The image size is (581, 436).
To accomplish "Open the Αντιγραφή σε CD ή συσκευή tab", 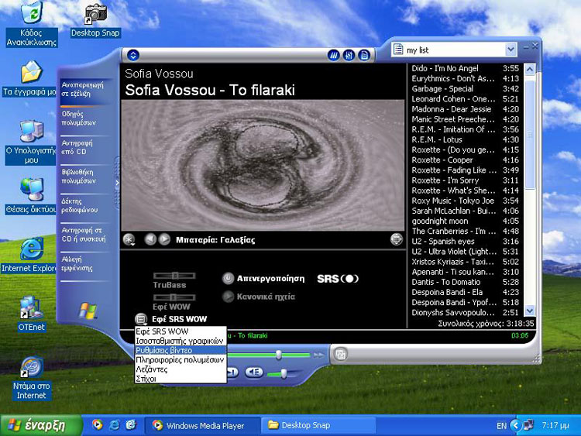I will point(84,235).
